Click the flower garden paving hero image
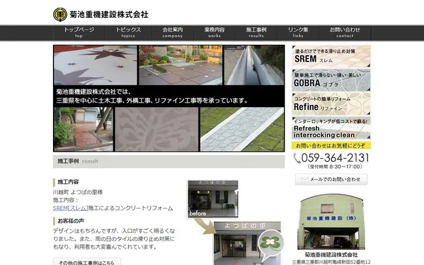 (x=181, y=65)
